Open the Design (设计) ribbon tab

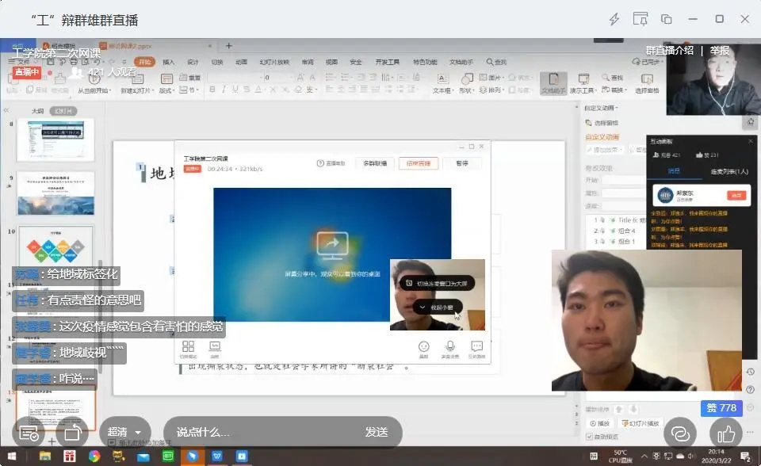(193, 62)
